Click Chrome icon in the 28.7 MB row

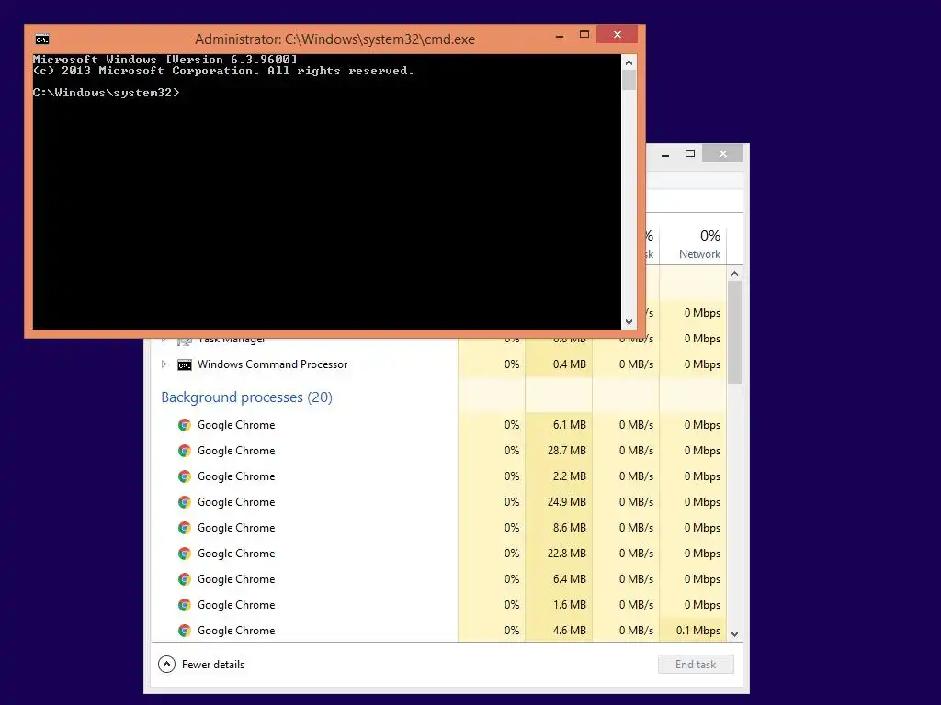click(185, 451)
